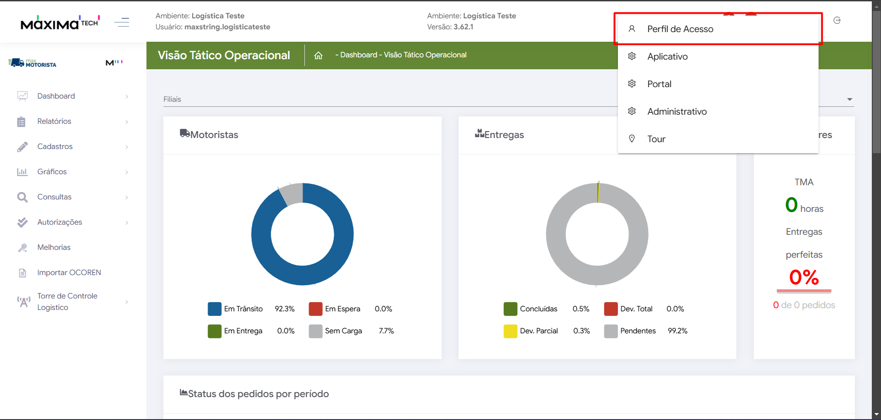The width and height of the screenshot is (881, 420).
Task: Click the vertical scrollbar down arrow
Action: pyautogui.click(x=876, y=415)
